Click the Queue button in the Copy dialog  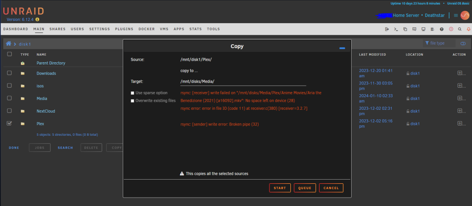(x=304, y=188)
